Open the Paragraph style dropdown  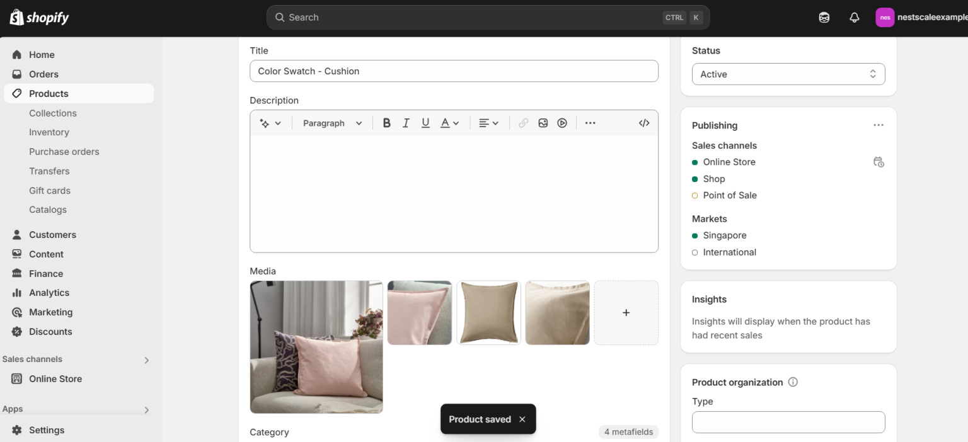(x=332, y=123)
